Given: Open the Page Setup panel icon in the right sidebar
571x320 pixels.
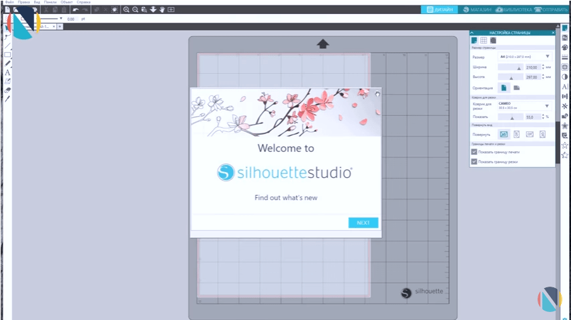Looking at the screenshot, I should pos(565,28).
